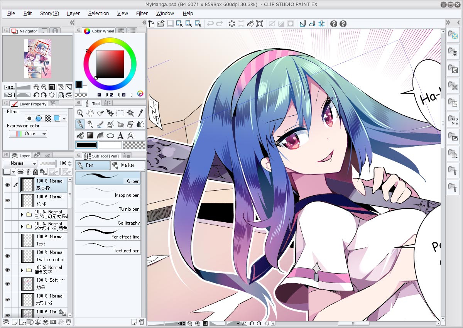Show the Text layer via its visibility box

(x=7, y=240)
